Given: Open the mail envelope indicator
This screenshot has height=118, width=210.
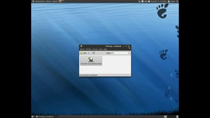Looking at the screenshot, I should (149, 1).
